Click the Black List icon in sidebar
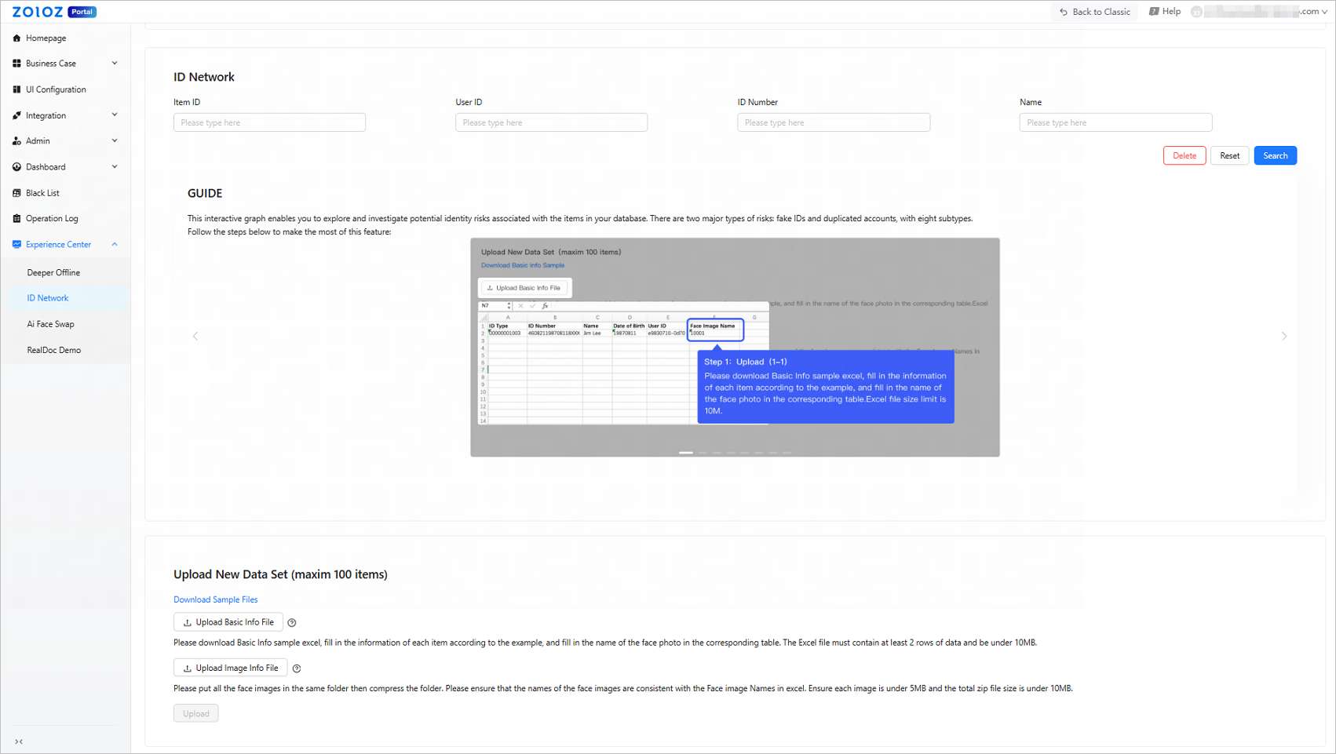1336x754 pixels. [16, 193]
